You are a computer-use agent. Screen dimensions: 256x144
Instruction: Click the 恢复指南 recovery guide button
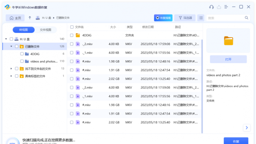click(x=163, y=18)
